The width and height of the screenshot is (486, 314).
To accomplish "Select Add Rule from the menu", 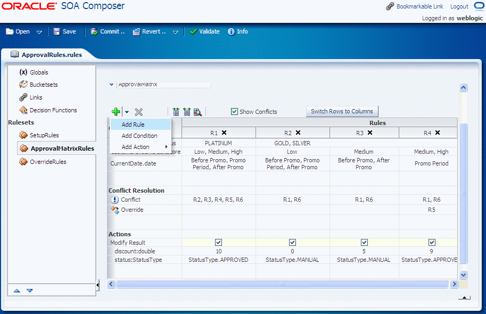I will pos(141,125).
